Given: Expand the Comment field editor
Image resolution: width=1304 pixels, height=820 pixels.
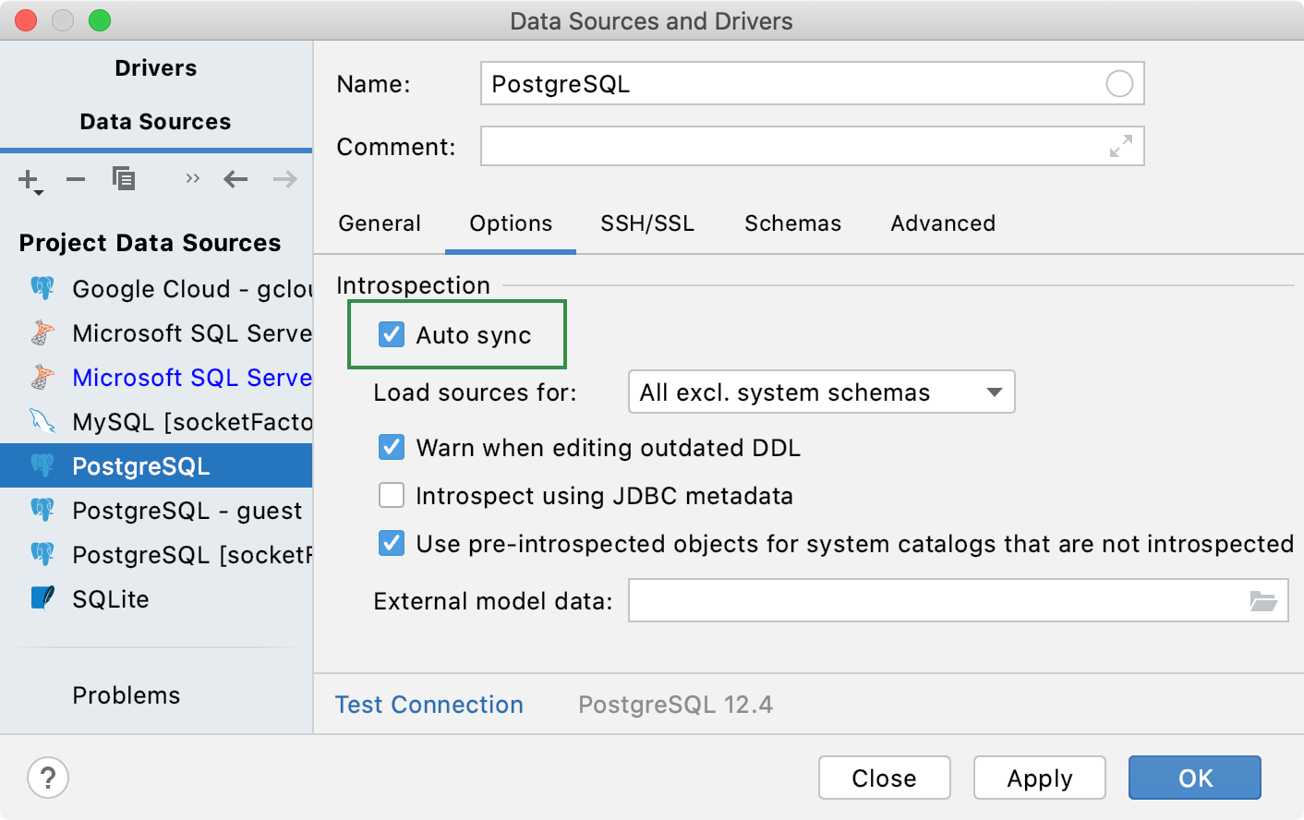Looking at the screenshot, I should click(x=1120, y=146).
